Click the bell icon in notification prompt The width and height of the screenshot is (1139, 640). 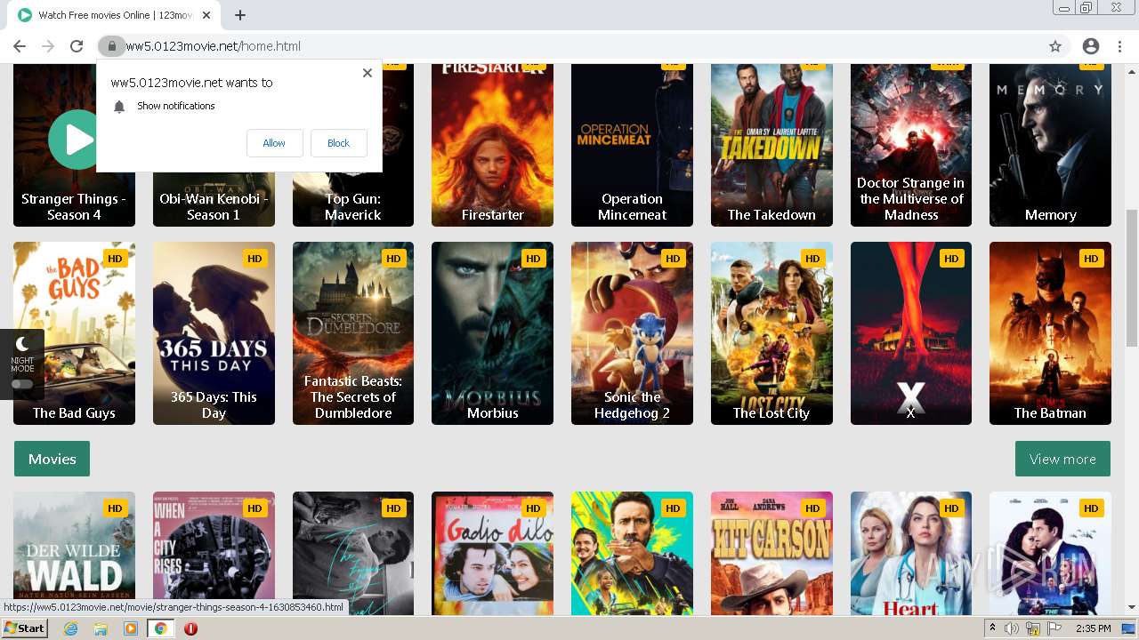(x=119, y=106)
